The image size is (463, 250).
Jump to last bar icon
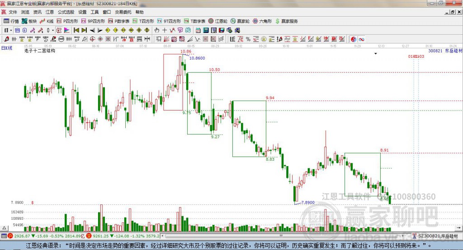(84, 30)
